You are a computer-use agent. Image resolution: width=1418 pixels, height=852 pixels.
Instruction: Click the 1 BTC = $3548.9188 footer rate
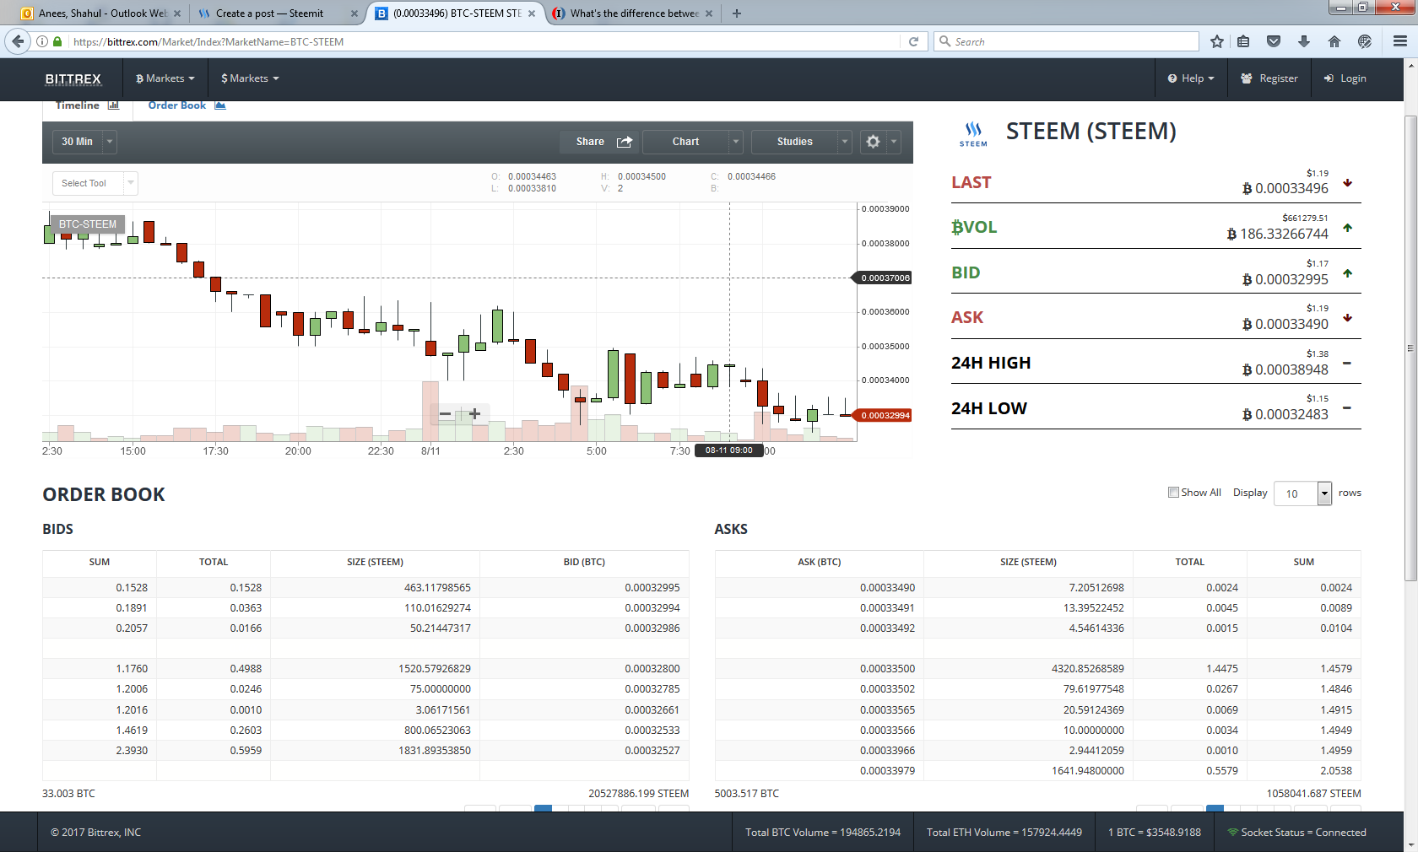tap(1155, 833)
